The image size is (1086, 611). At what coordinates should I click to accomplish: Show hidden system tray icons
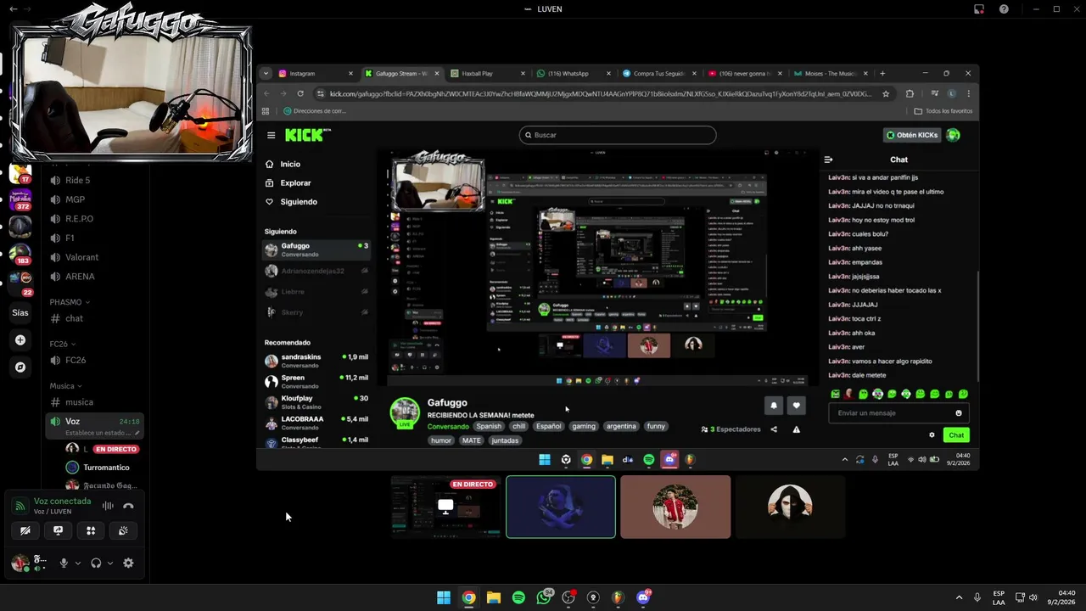(x=960, y=597)
